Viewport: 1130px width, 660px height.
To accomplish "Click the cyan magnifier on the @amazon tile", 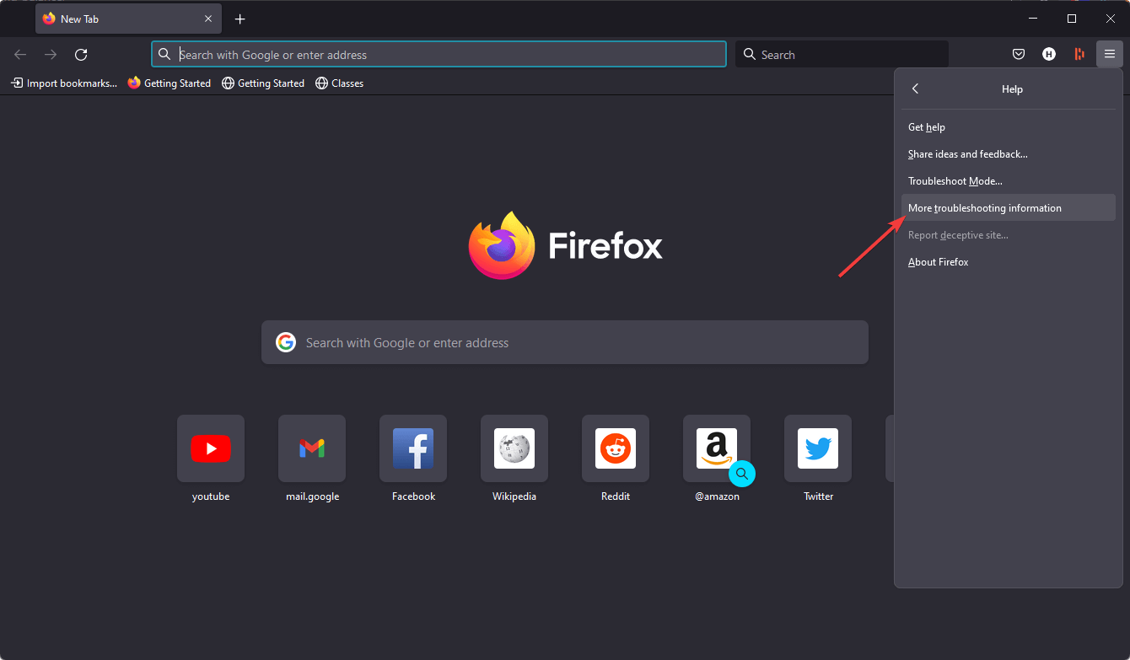I will click(742, 474).
